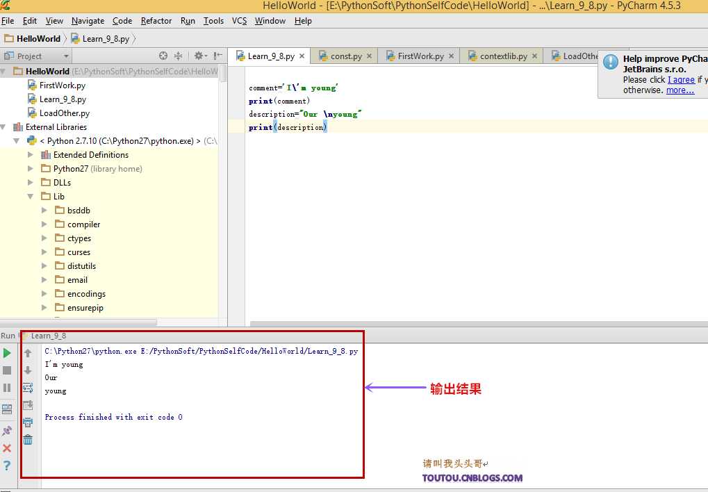
Task: Open the Run menu
Action: 188,21
